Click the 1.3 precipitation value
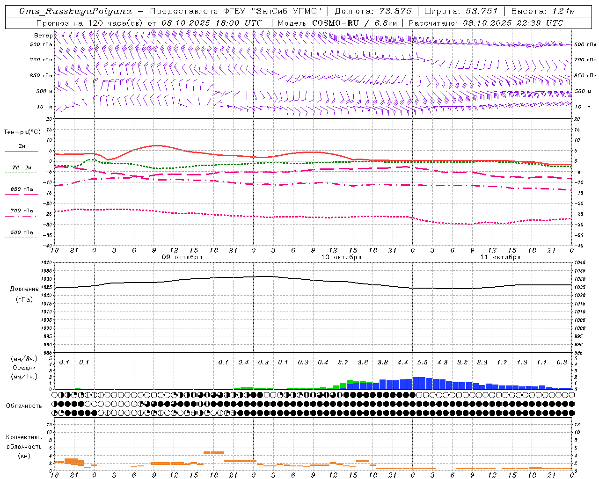The image size is (599, 479). [522, 363]
